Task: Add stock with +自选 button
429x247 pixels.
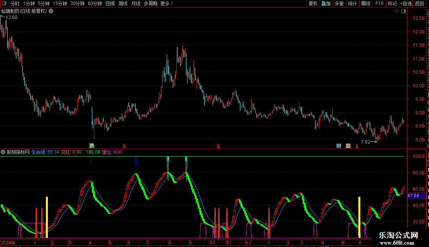Action: tap(406, 3)
